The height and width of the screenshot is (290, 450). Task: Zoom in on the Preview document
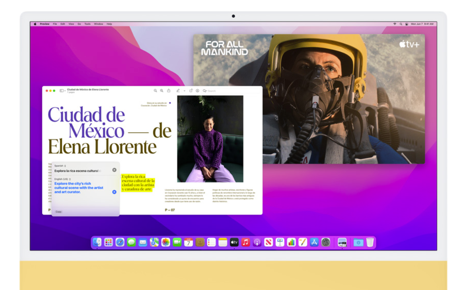click(x=162, y=90)
